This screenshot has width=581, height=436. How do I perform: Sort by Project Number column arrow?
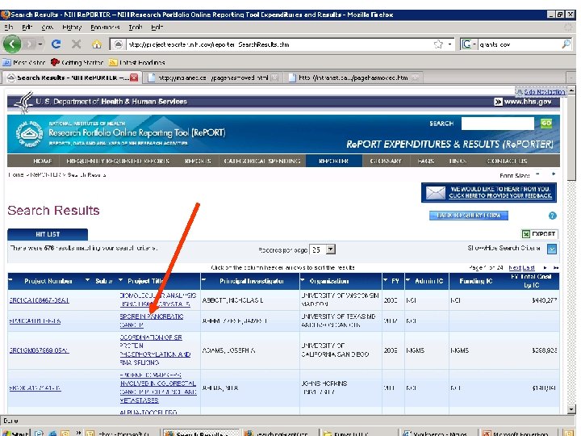point(10,280)
